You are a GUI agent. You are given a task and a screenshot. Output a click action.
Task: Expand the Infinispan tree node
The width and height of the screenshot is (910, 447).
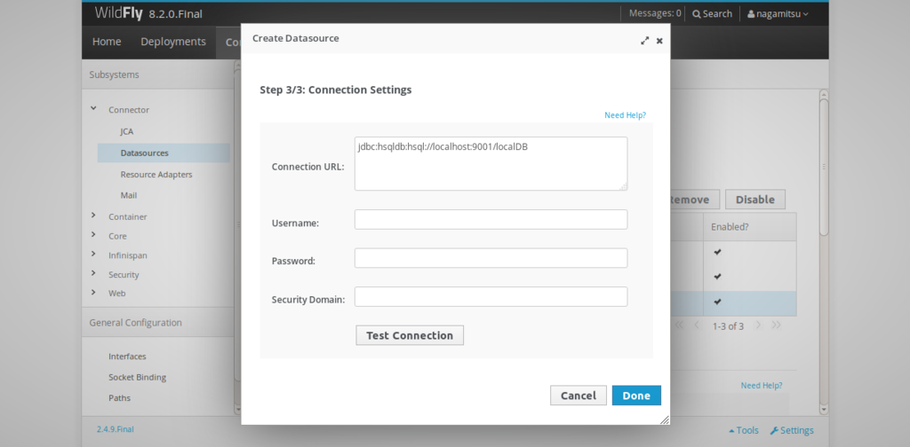click(93, 255)
